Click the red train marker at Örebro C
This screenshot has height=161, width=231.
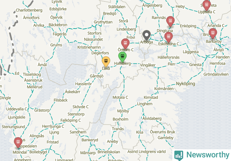point(125,44)
